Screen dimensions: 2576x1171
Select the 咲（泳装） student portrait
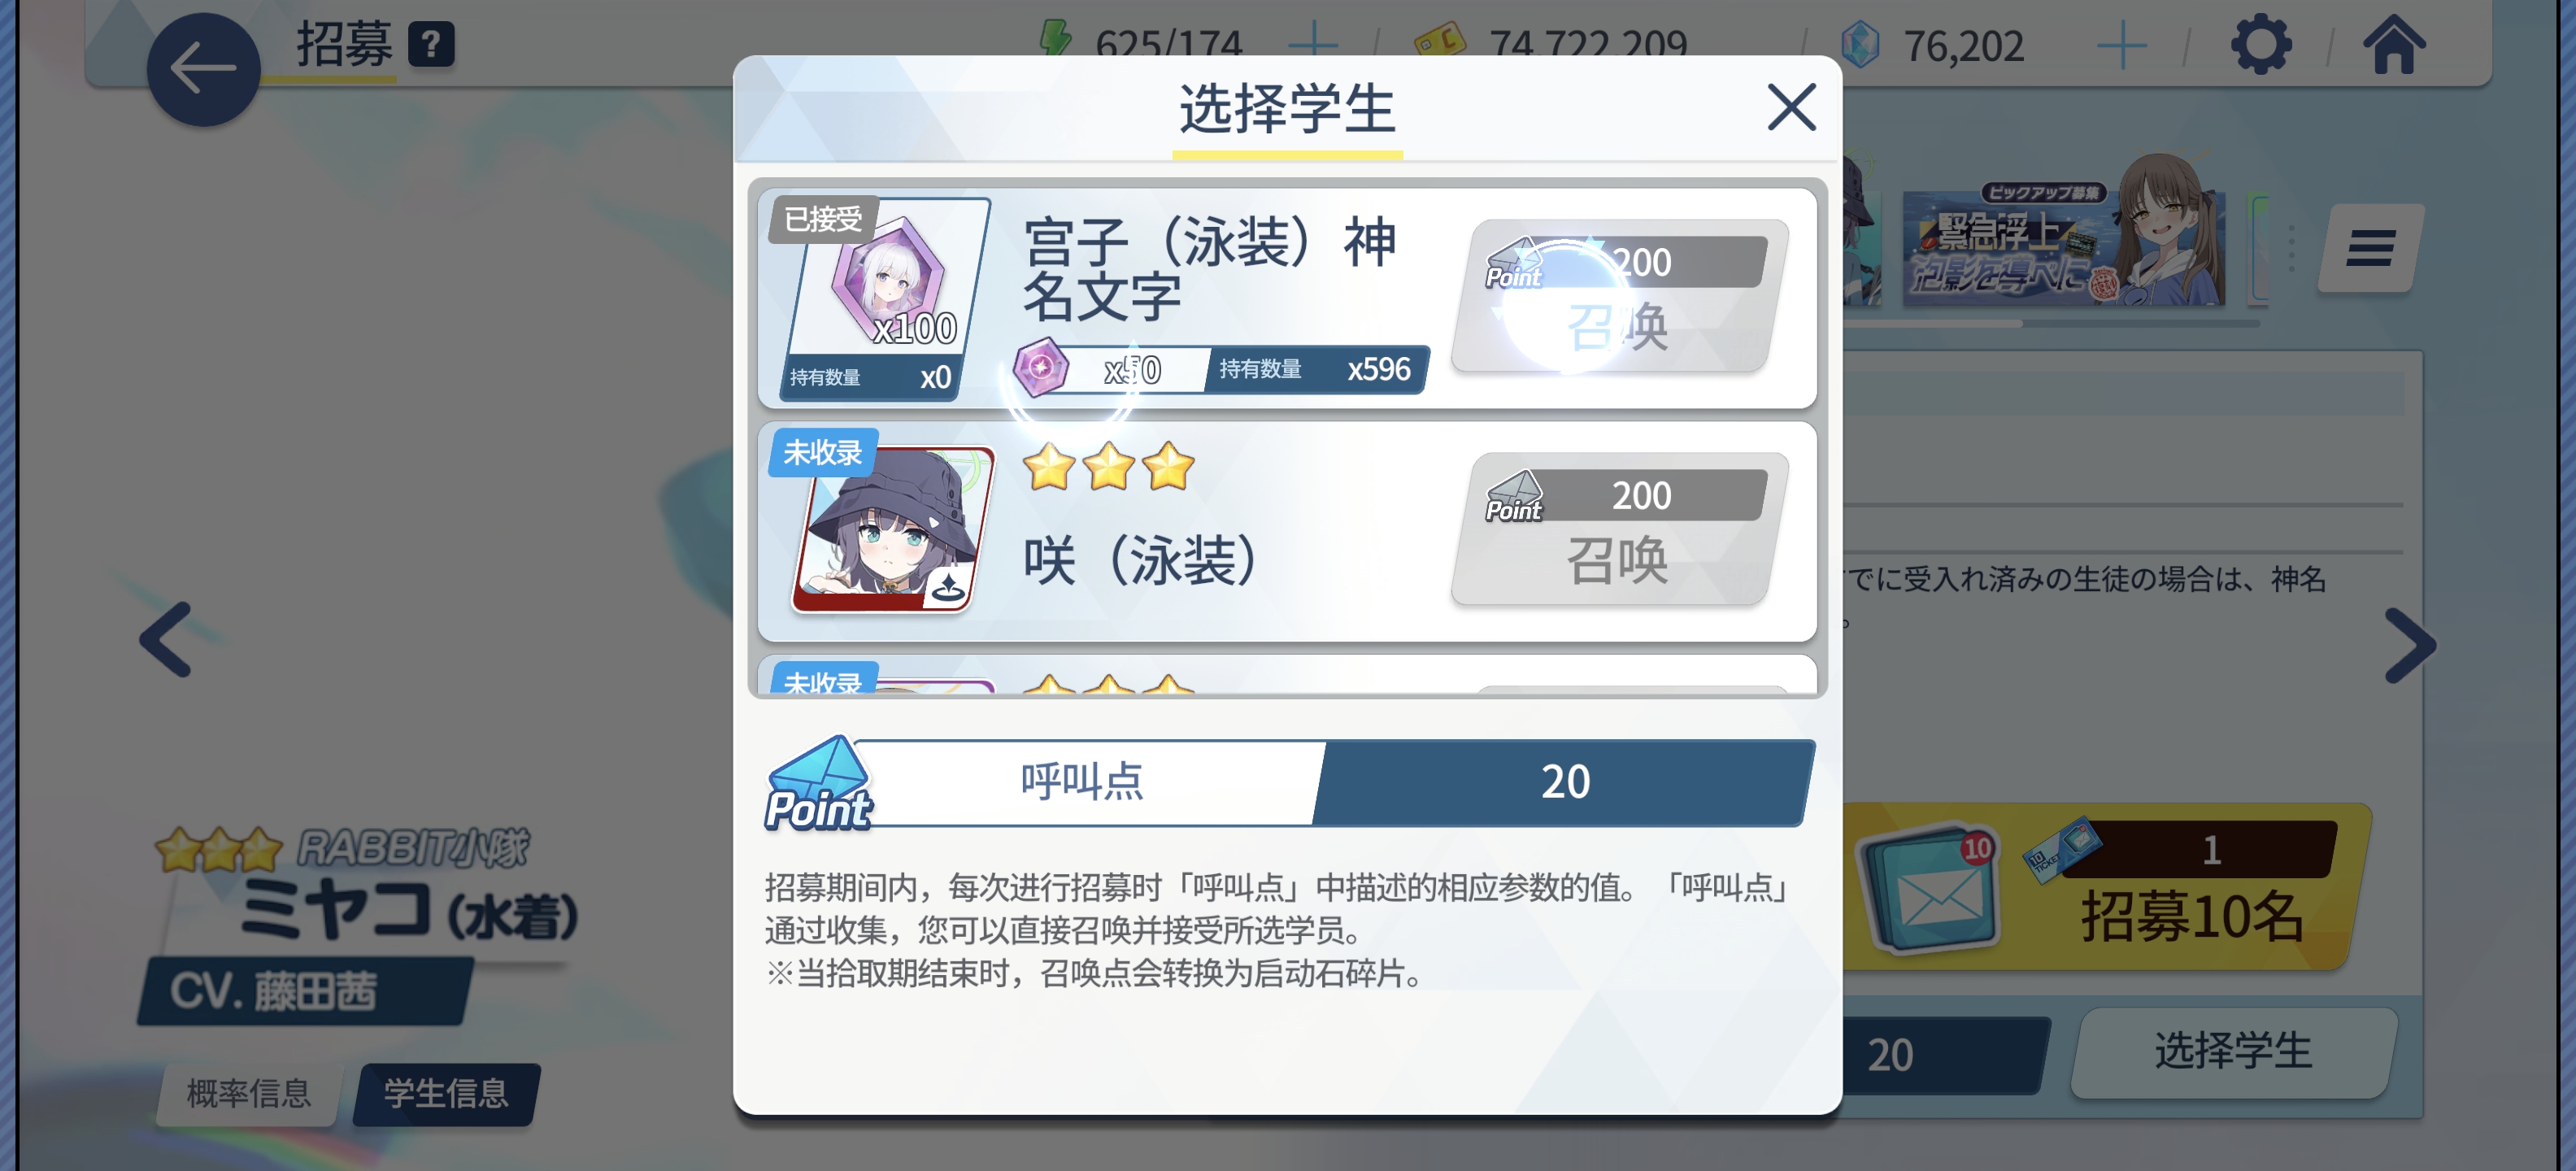pos(892,530)
